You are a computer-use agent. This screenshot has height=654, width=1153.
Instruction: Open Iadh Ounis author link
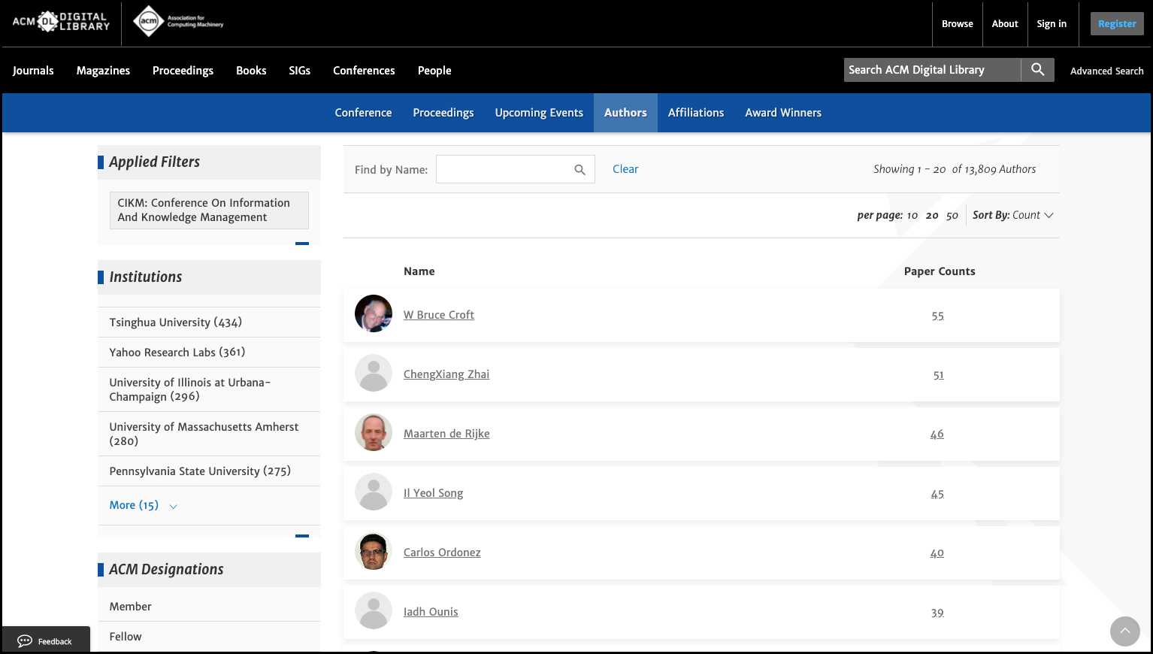coord(431,612)
